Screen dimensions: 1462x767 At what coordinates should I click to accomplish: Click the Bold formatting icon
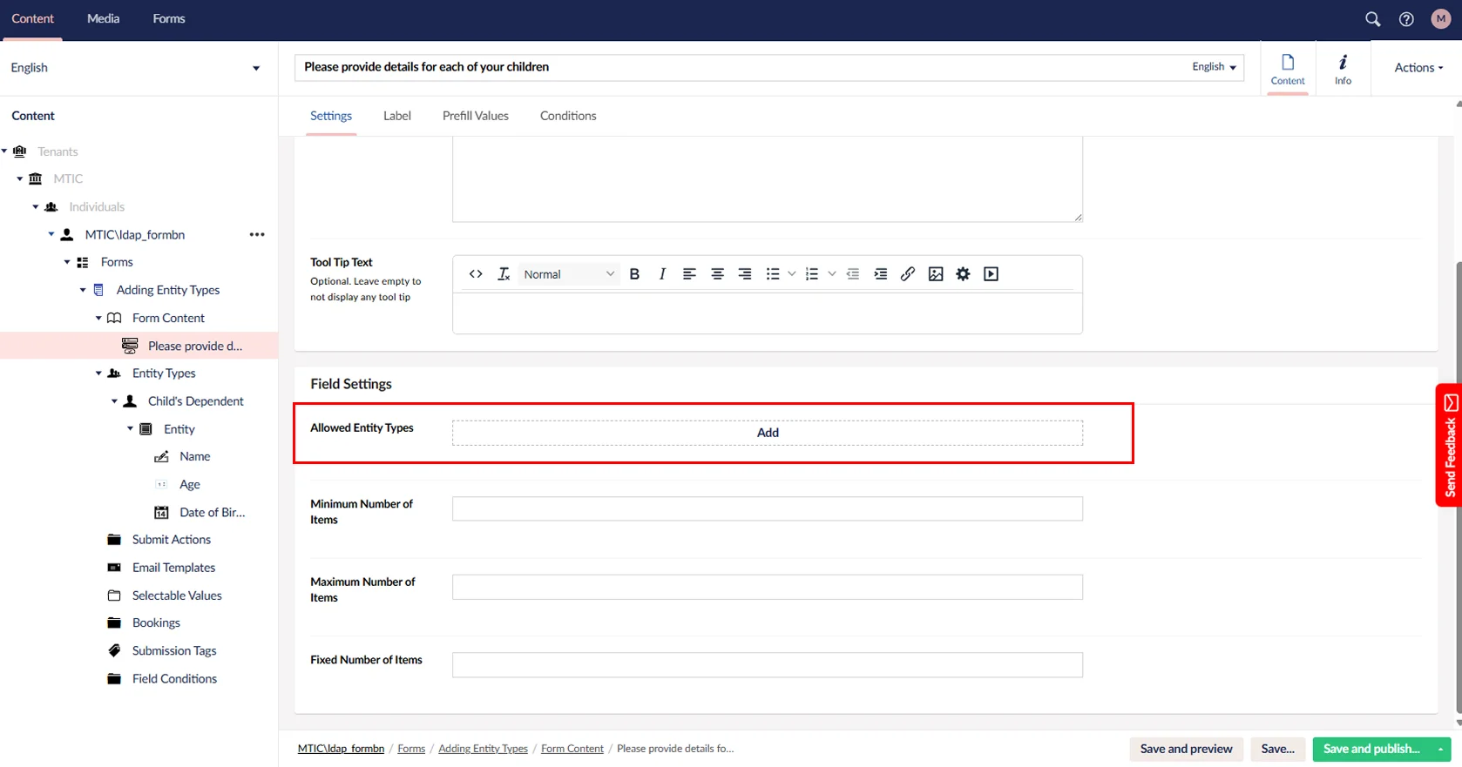click(x=634, y=274)
